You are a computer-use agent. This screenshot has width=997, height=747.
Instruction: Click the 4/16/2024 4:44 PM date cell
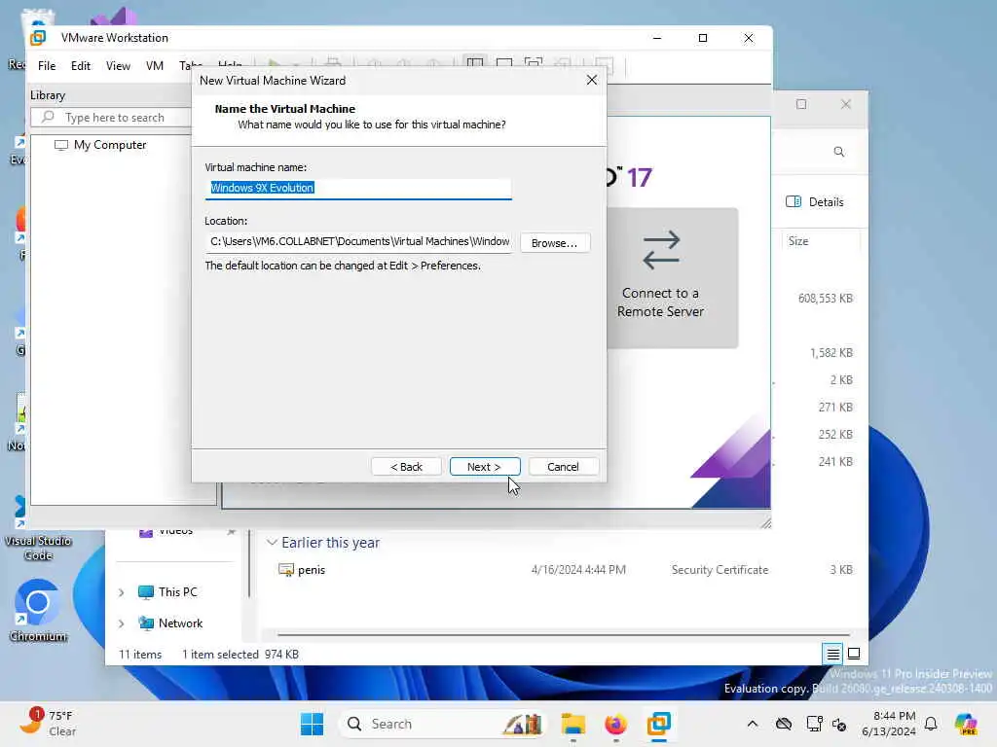coord(578,570)
